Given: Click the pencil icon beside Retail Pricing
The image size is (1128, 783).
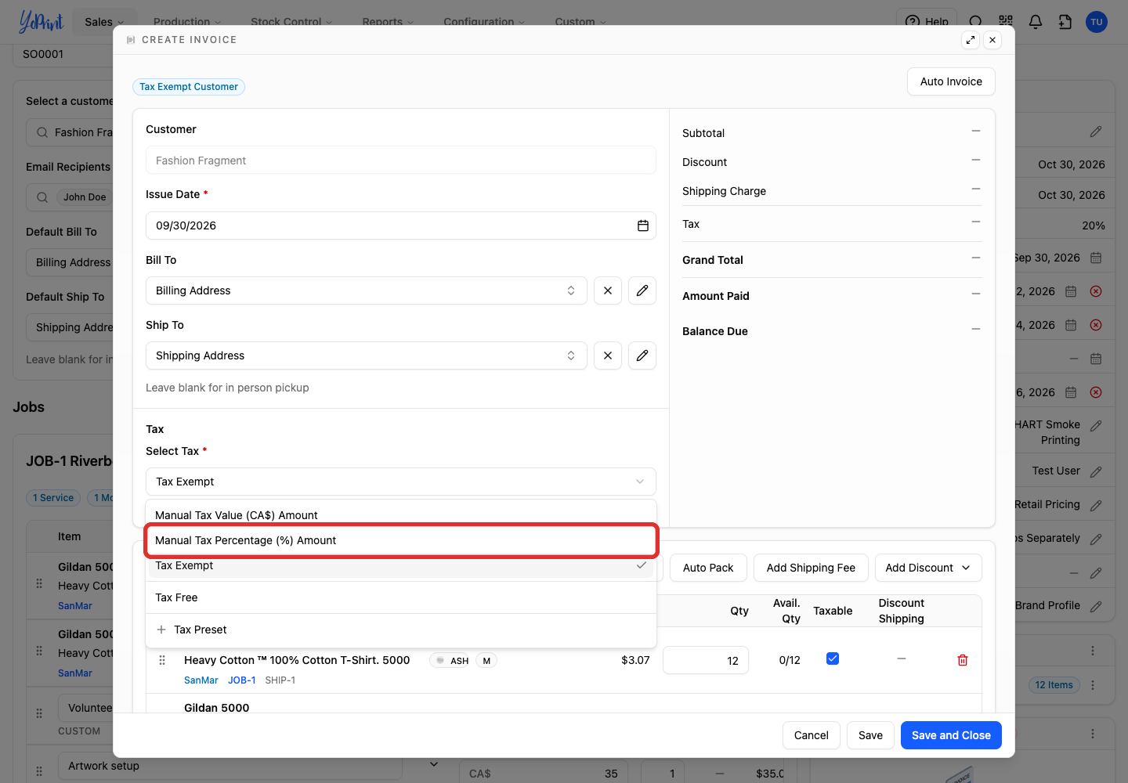Looking at the screenshot, I should 1096,505.
